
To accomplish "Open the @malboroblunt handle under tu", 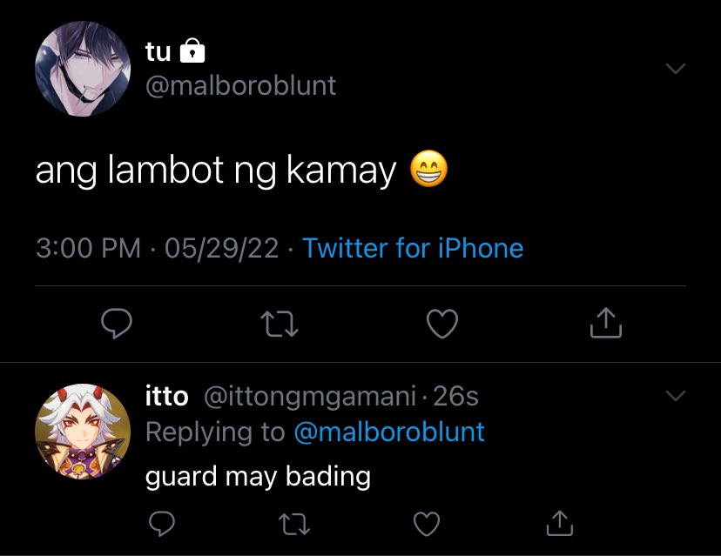I will [241, 85].
